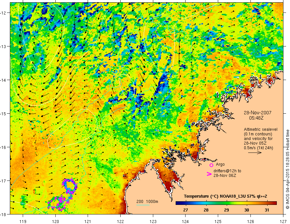The width and height of the screenshot is (290, 224).
Task: Click the latitude axis label -17
Action: point(3,181)
